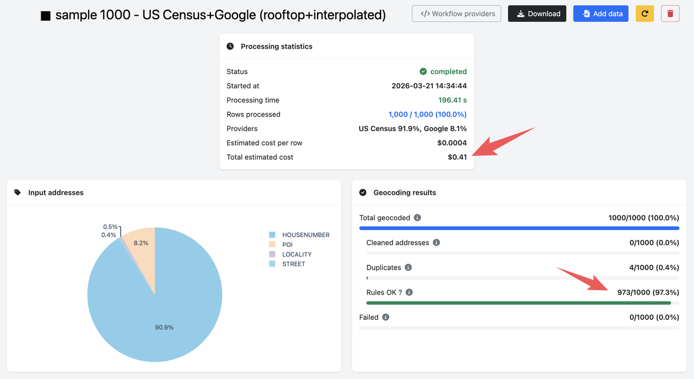The width and height of the screenshot is (694, 379).
Task: Click the info icon next to Duplicates
Action: (x=408, y=267)
